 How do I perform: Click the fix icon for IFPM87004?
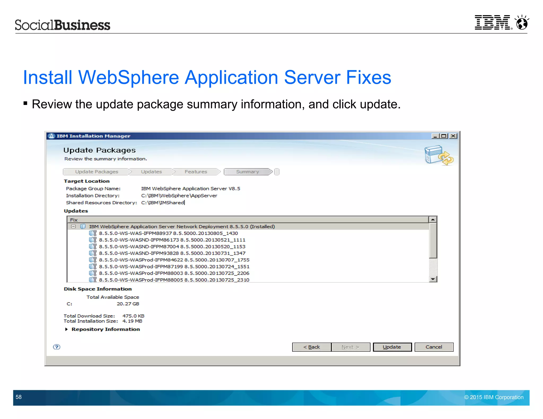point(93,246)
